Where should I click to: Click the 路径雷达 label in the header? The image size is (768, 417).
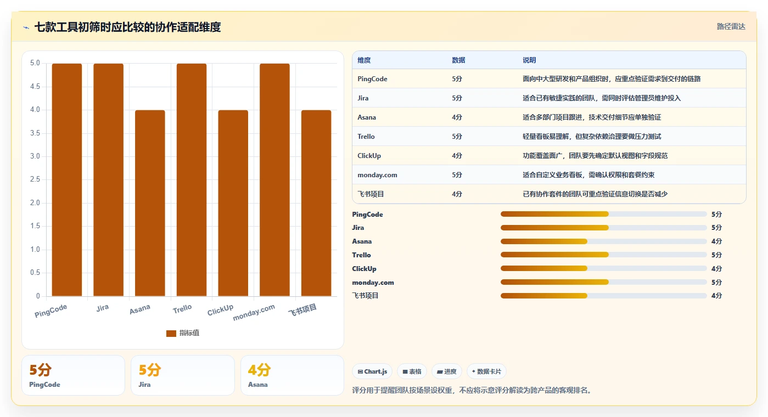pyautogui.click(x=731, y=26)
